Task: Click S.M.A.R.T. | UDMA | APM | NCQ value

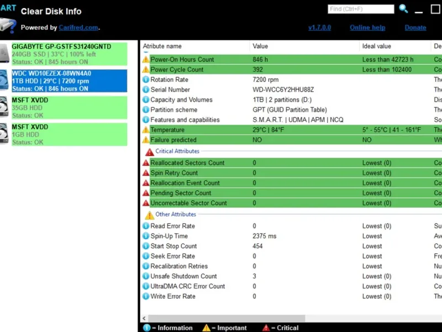Action: click(x=298, y=120)
